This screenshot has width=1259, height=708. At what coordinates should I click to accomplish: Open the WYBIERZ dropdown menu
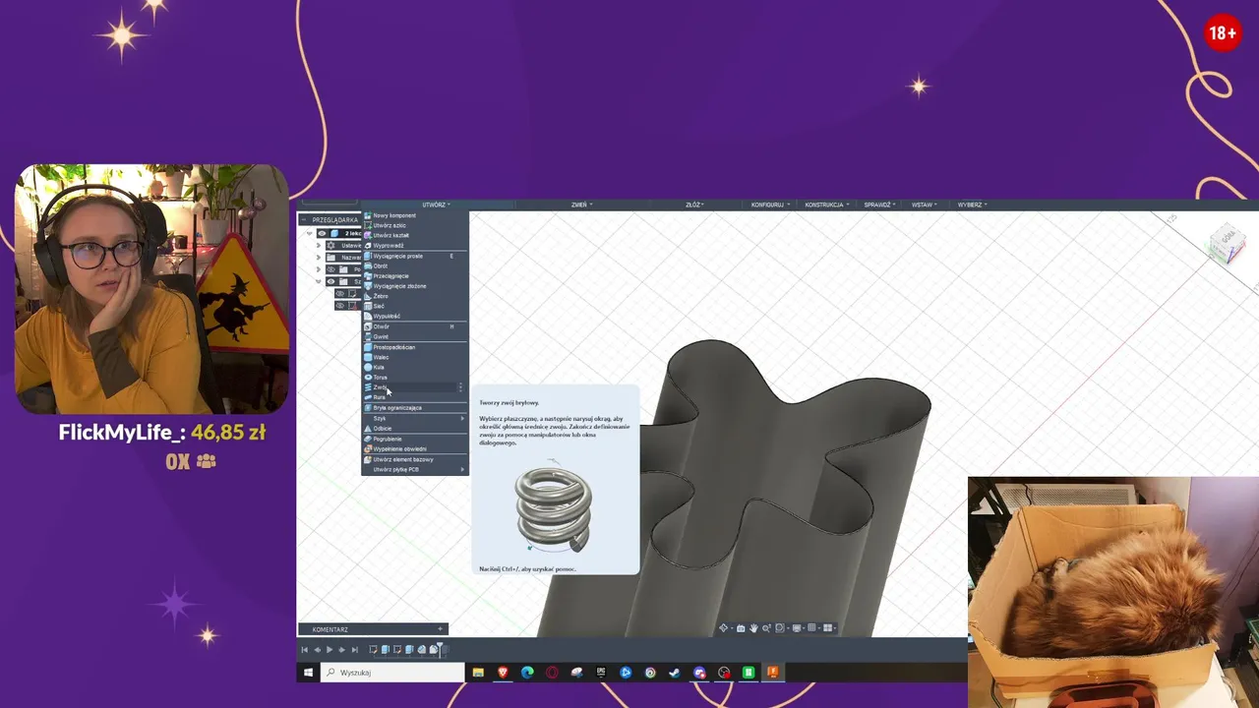973,205
